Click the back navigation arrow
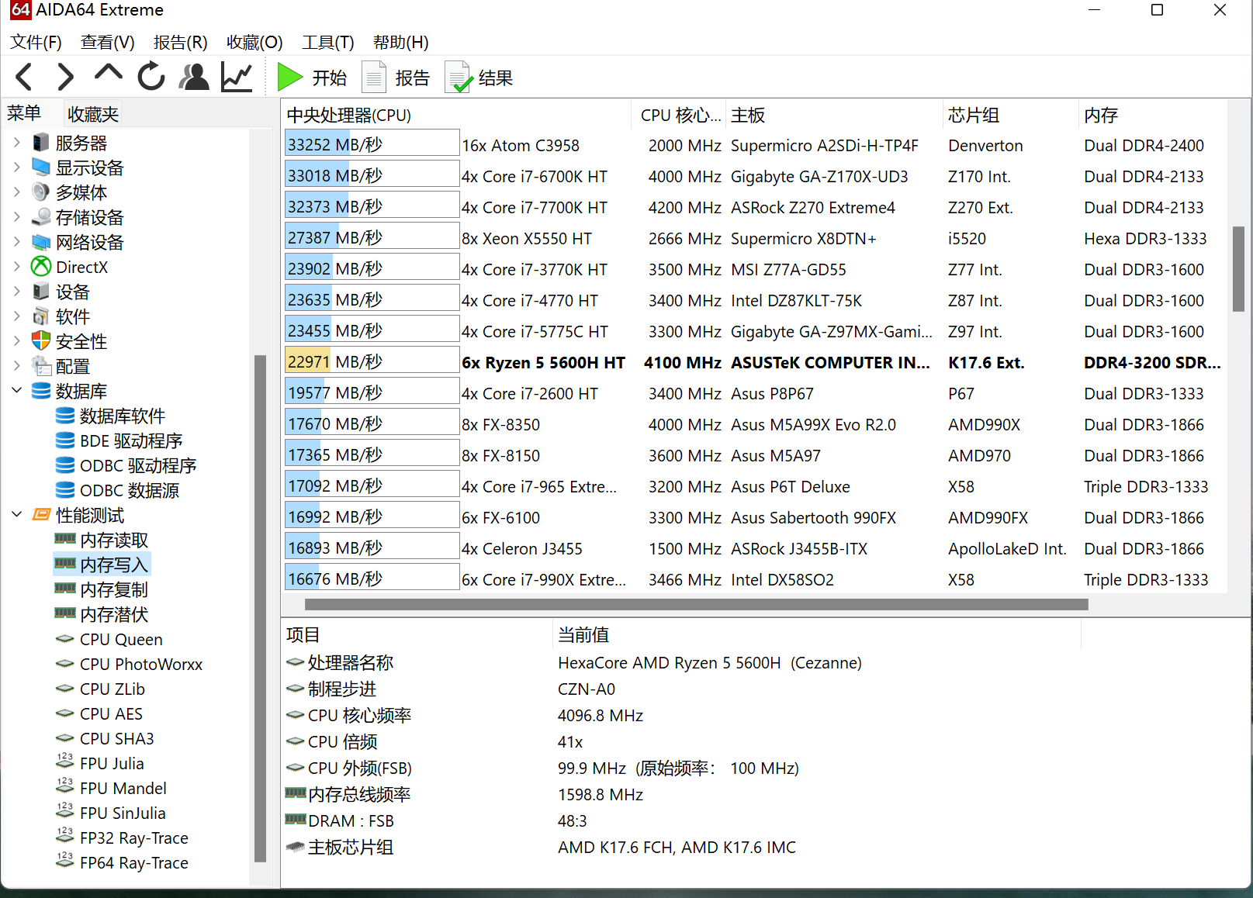 pyautogui.click(x=23, y=77)
